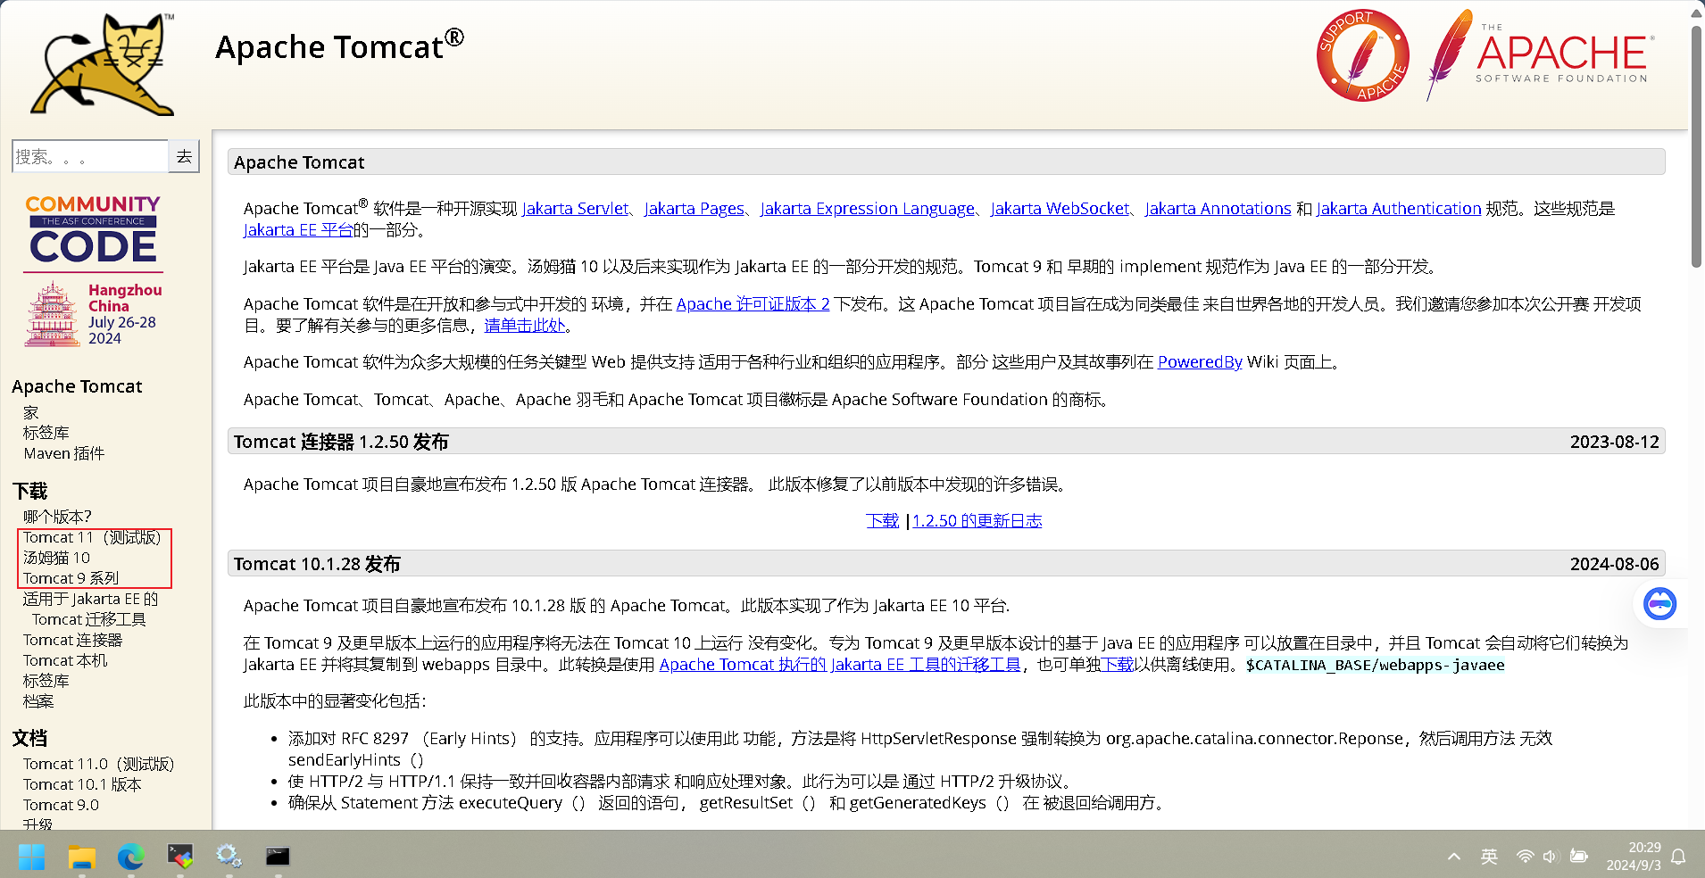1705x878 pixels.
Task: Open the Apache 许可证版本 2 link
Action: (753, 303)
